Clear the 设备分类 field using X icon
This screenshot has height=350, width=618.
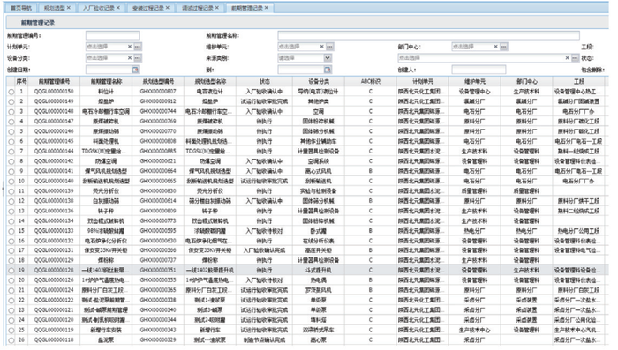point(130,58)
